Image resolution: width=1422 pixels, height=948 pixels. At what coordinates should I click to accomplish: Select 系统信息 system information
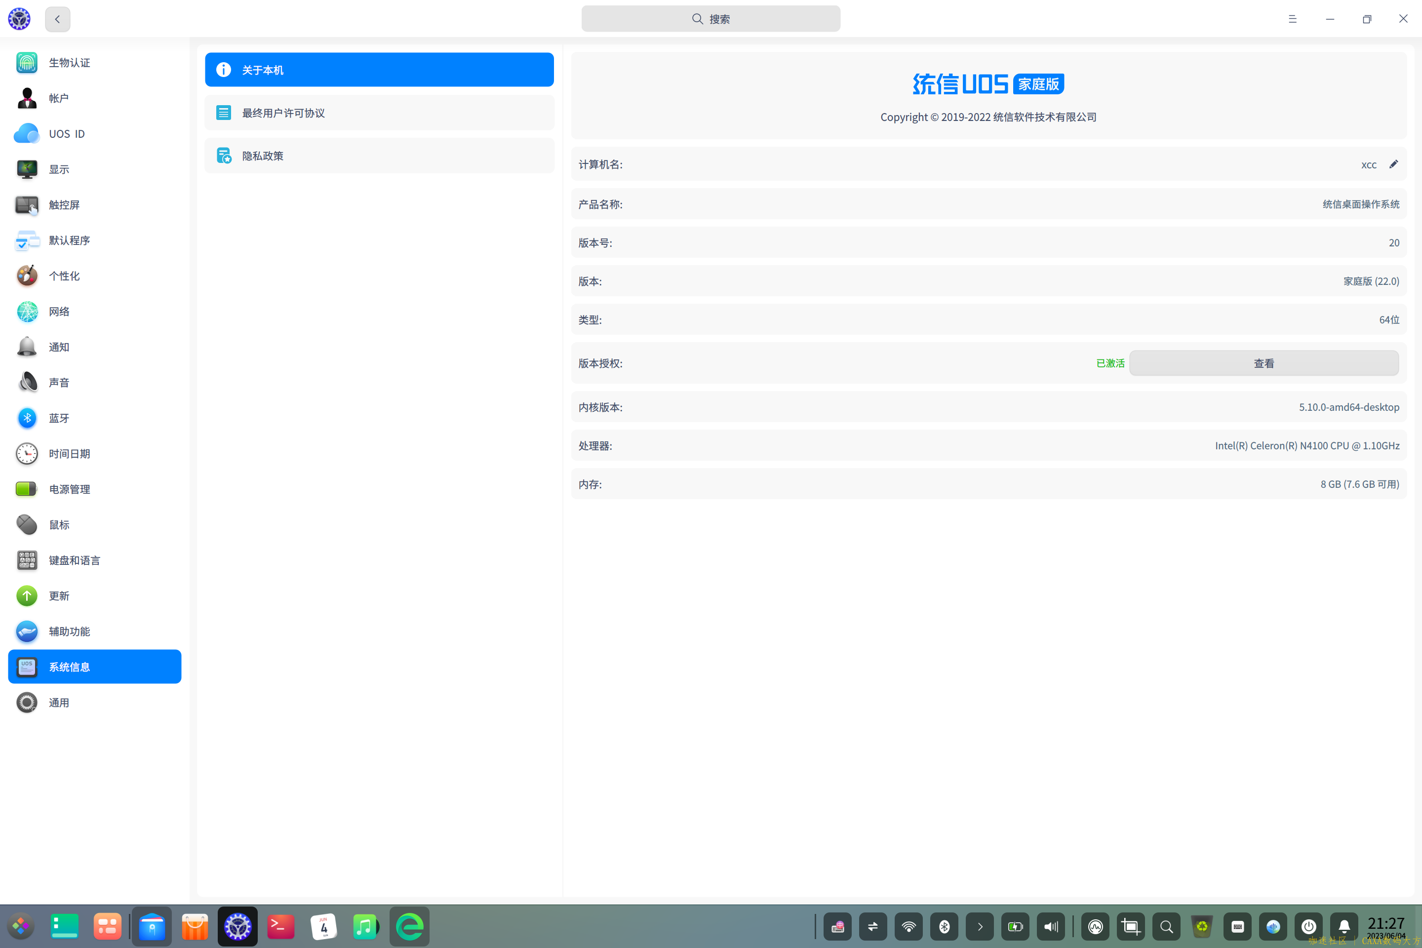pos(94,667)
